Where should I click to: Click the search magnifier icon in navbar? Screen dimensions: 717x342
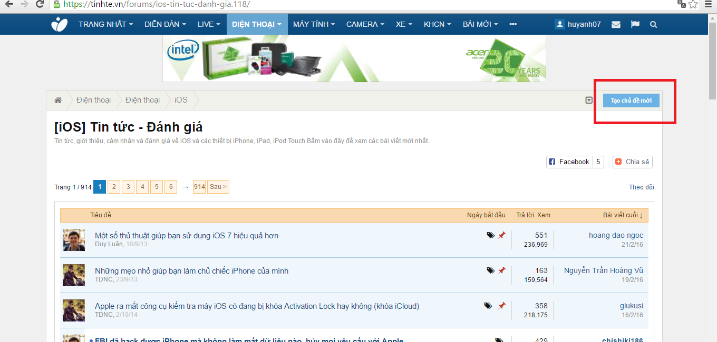point(654,24)
